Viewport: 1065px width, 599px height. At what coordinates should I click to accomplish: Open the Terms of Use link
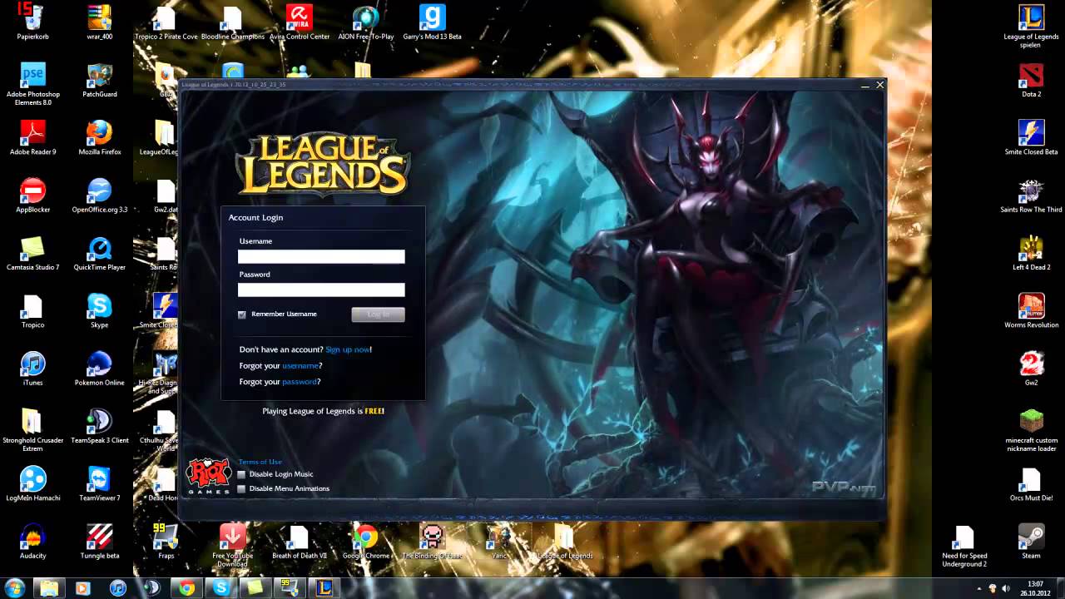(x=260, y=462)
